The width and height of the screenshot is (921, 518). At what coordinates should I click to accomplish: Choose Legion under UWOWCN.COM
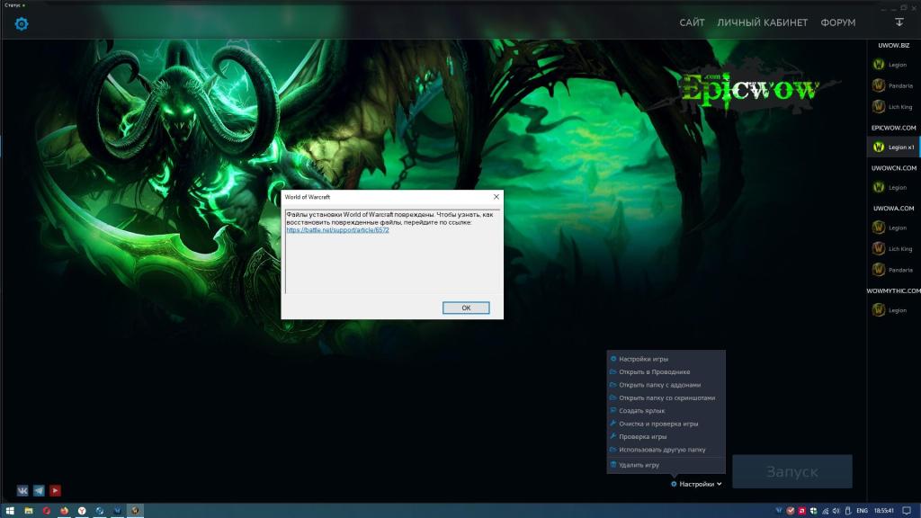click(894, 187)
